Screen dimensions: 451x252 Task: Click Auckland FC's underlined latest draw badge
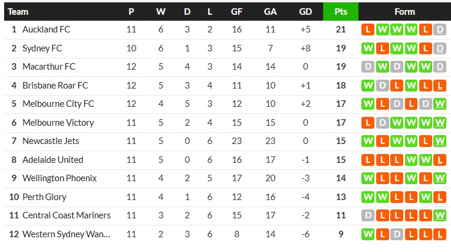click(439, 30)
